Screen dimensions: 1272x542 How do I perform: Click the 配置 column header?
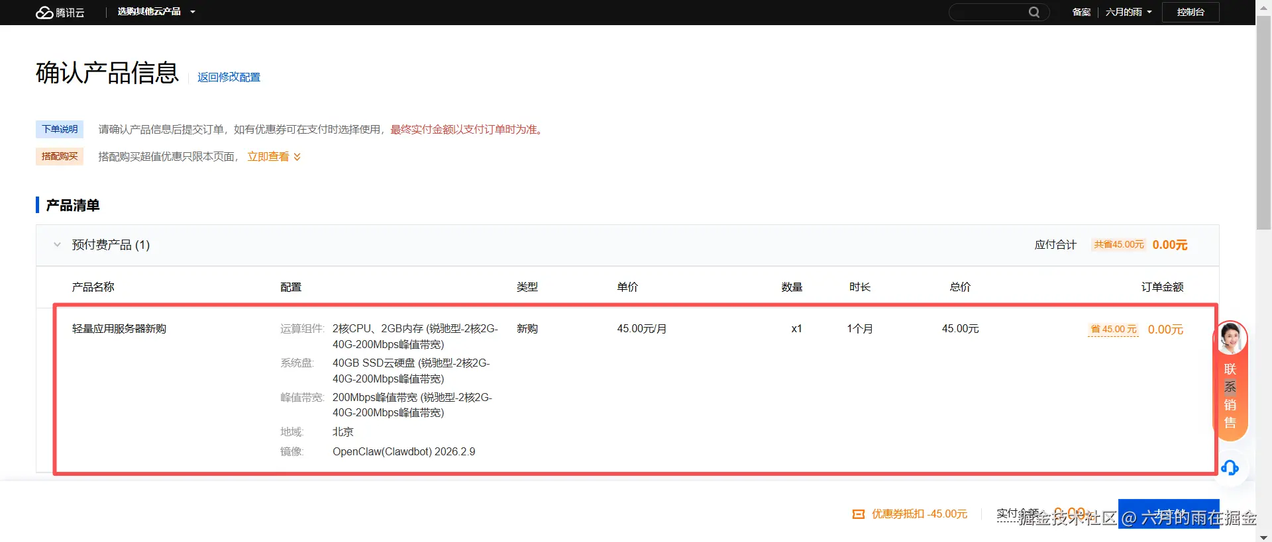tap(291, 287)
